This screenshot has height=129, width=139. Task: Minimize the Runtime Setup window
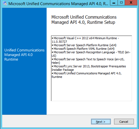pyautogui.click(x=114, y=3)
